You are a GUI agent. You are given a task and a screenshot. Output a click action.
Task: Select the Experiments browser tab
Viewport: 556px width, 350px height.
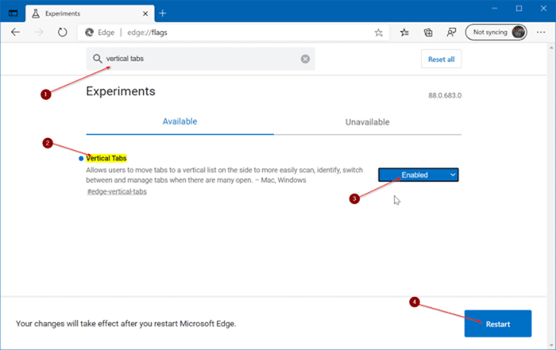[x=90, y=13]
